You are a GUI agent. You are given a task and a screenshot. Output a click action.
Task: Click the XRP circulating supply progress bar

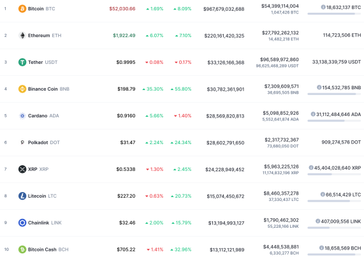(x=334, y=174)
